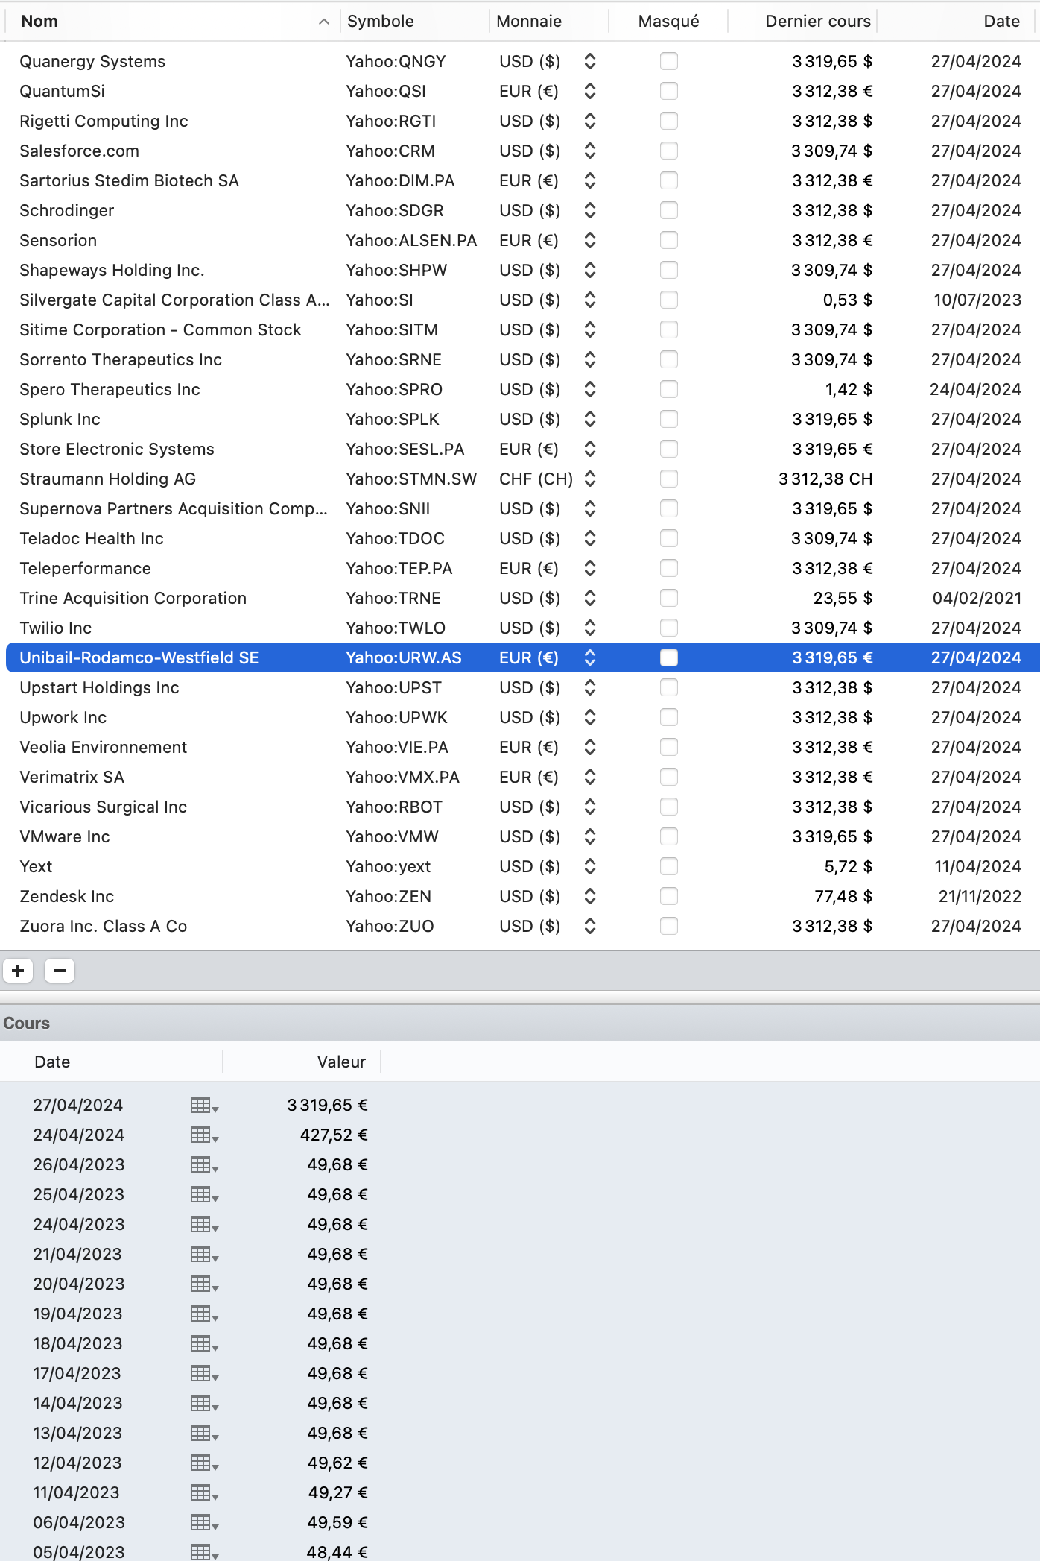
Task: Open calendar picker icon for 11/04/2023 quote
Action: coord(204,1493)
